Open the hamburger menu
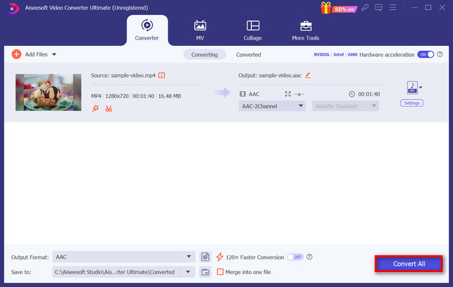 pyautogui.click(x=393, y=7)
